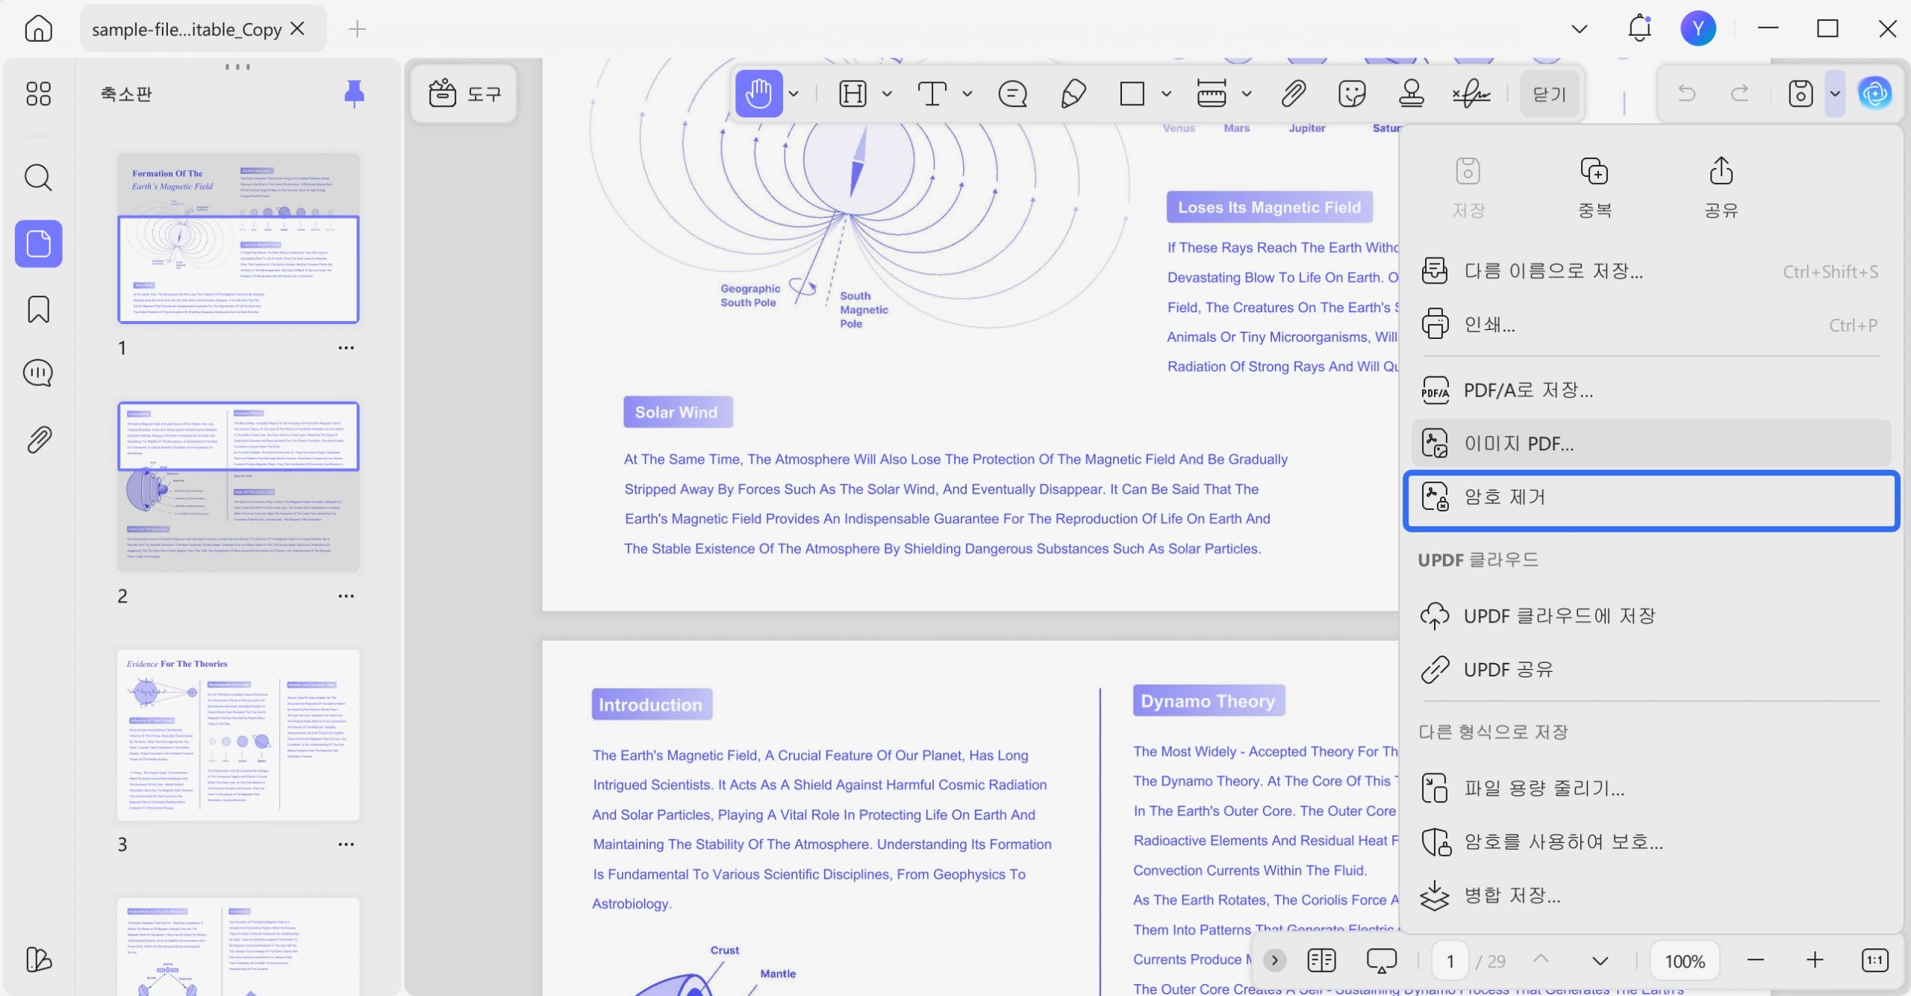
Task: Click the current page number field
Action: [x=1450, y=961]
